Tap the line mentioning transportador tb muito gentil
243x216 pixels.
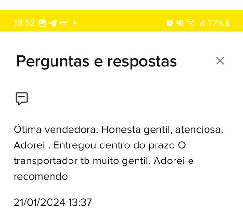coord(104,161)
